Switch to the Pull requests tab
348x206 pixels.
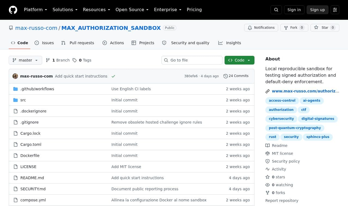(77, 43)
